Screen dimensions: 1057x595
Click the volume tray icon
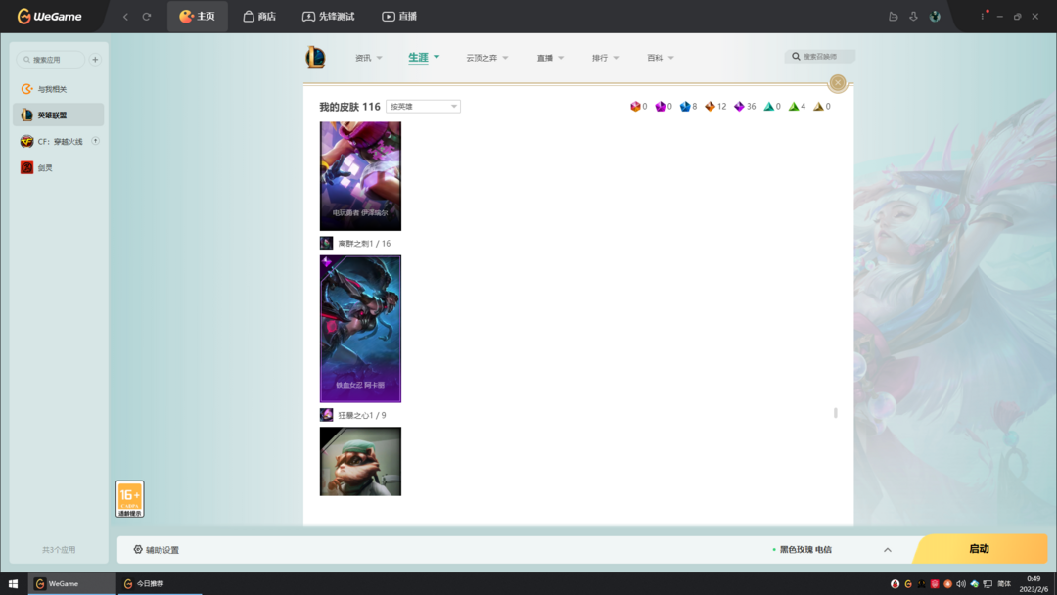(x=961, y=584)
